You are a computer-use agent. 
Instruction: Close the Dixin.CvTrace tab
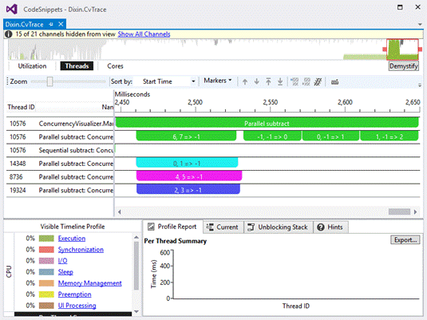[x=61, y=24]
